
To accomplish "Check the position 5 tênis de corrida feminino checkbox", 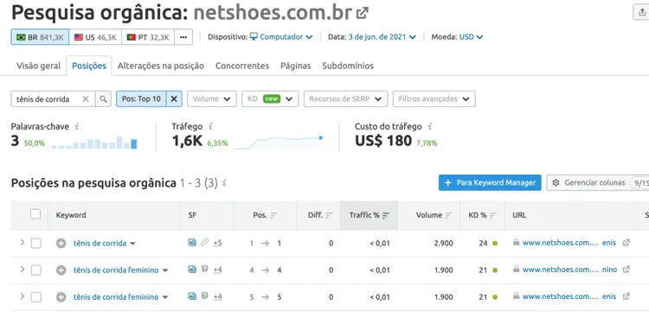I will point(36,297).
